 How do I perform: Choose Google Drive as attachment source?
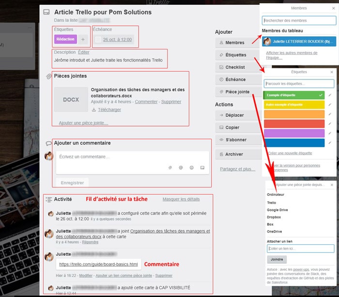(x=277, y=210)
